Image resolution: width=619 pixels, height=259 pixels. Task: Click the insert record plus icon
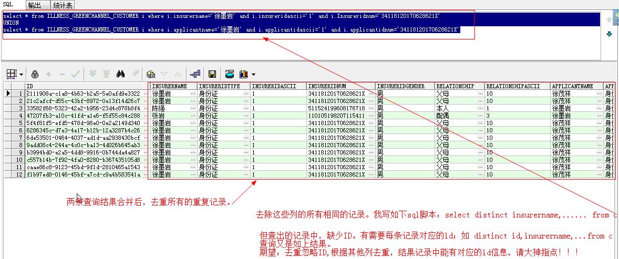tap(49, 74)
